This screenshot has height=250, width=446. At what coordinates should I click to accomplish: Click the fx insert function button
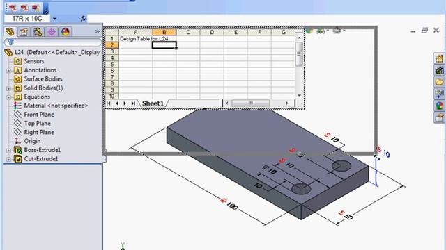[x=83, y=19]
